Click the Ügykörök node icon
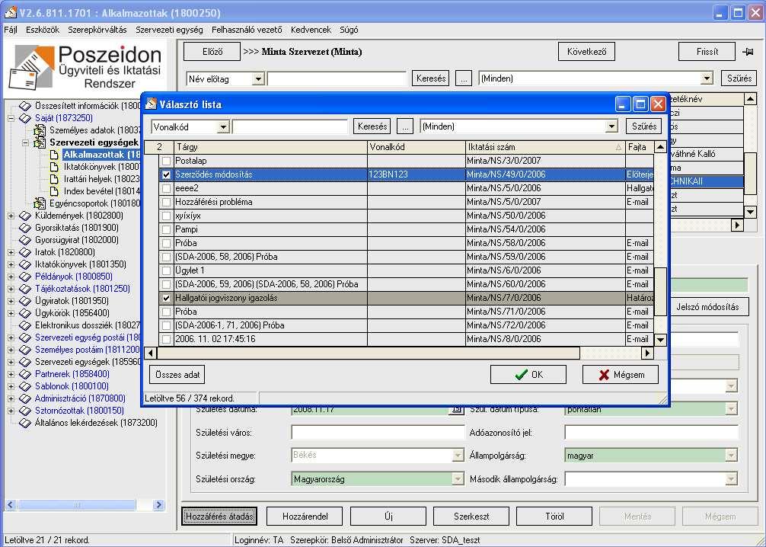Viewport: 766px width, 547px height. tap(25, 313)
